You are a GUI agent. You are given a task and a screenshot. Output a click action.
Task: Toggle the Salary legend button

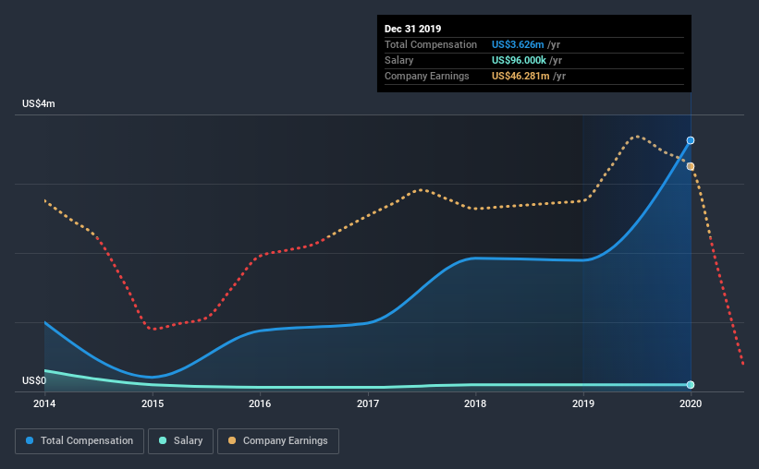click(180, 441)
